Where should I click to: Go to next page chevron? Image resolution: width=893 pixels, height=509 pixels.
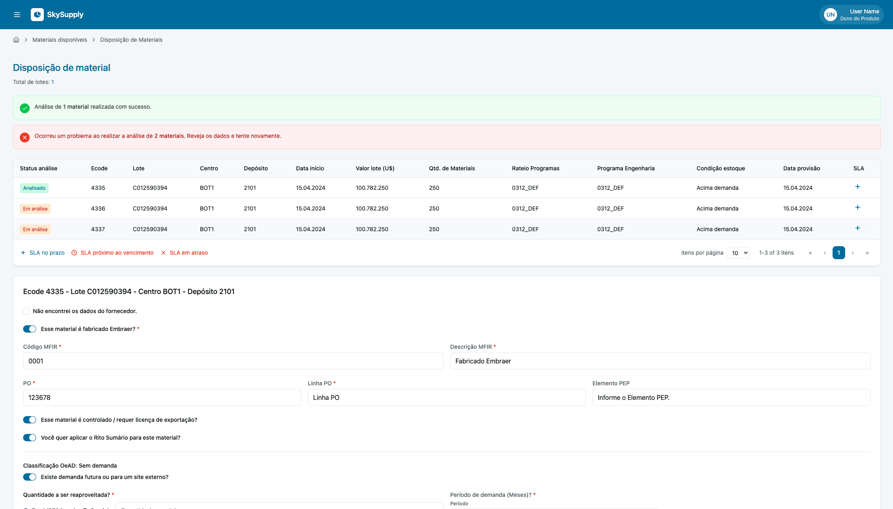point(853,253)
